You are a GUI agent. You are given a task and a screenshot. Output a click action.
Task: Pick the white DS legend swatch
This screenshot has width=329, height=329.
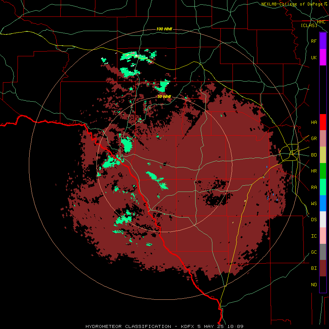tap(323, 219)
